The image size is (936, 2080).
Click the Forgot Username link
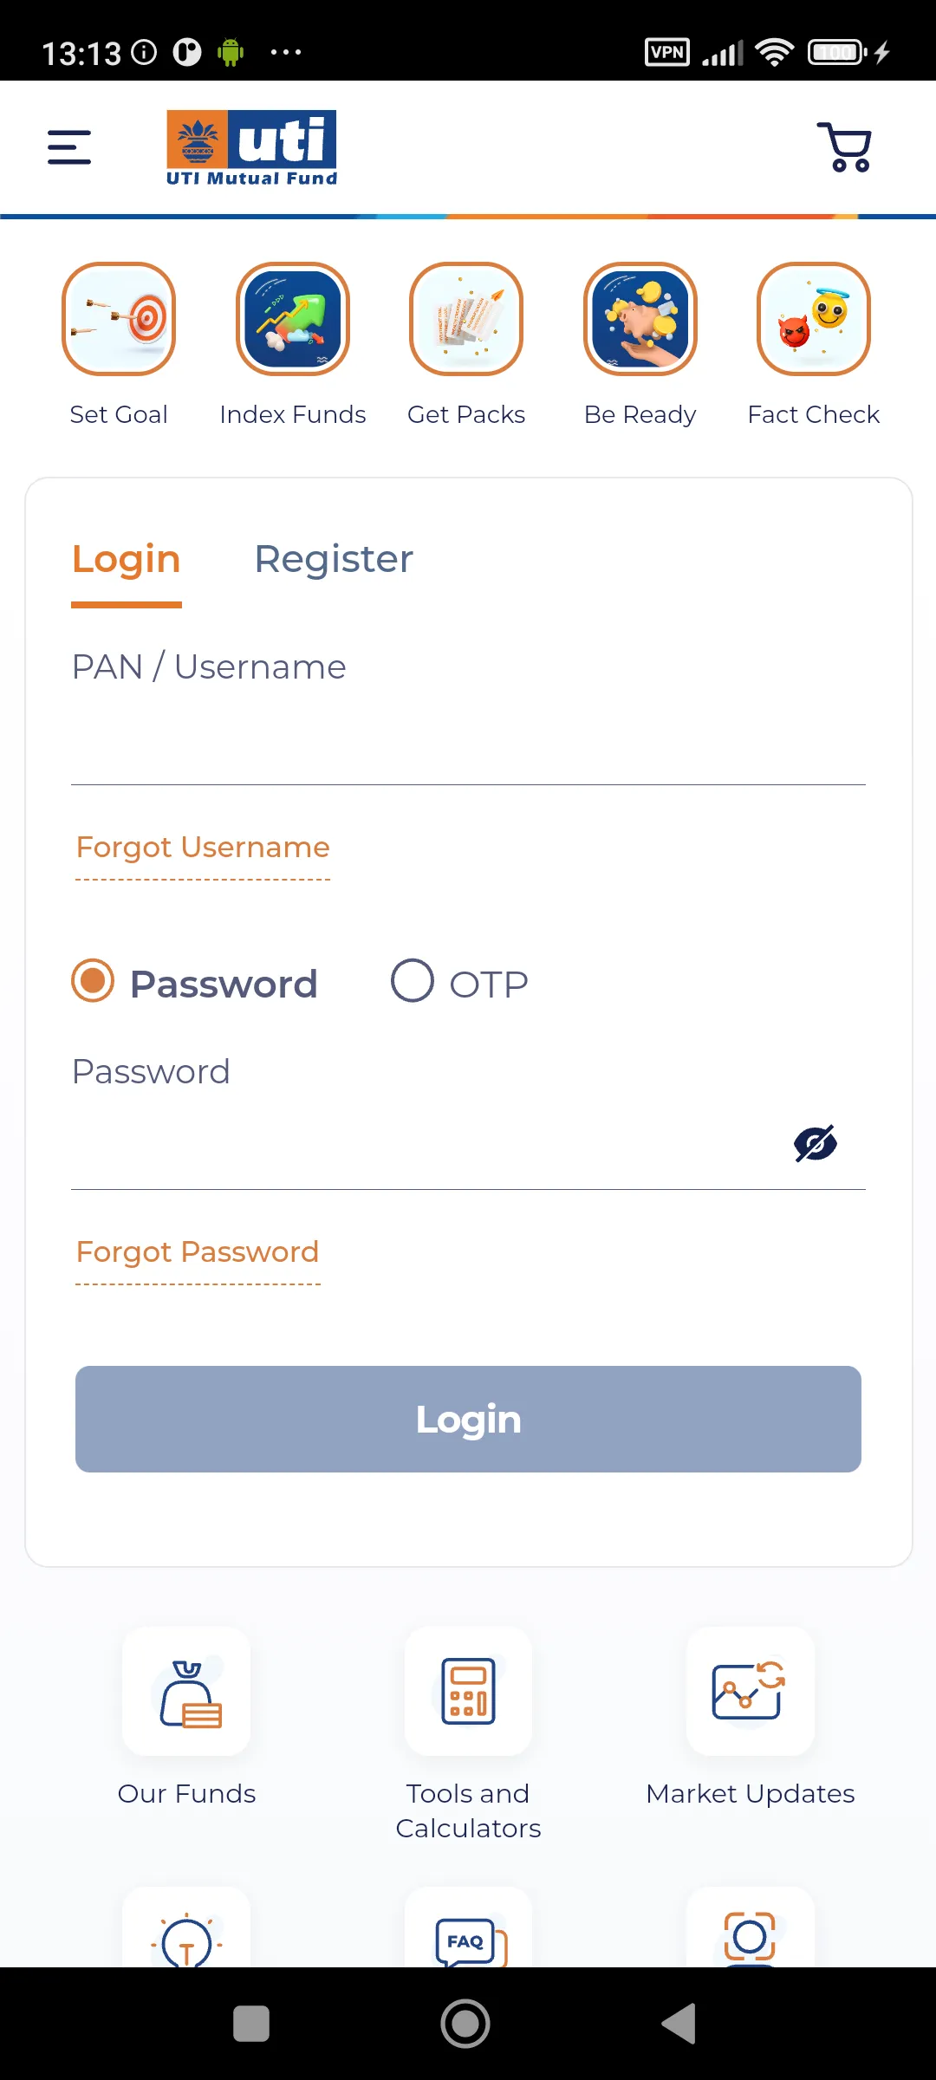[203, 848]
